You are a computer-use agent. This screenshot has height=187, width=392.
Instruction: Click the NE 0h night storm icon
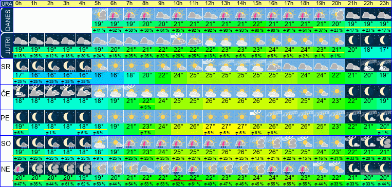(21, 168)
